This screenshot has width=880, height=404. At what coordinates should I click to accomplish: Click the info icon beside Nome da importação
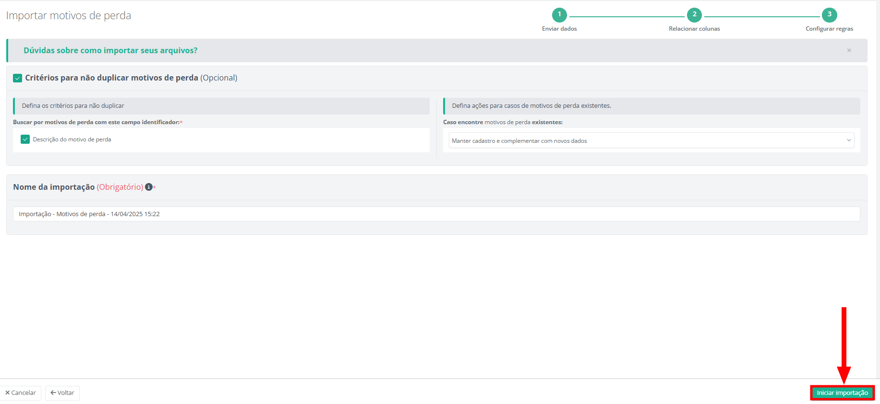click(x=149, y=187)
